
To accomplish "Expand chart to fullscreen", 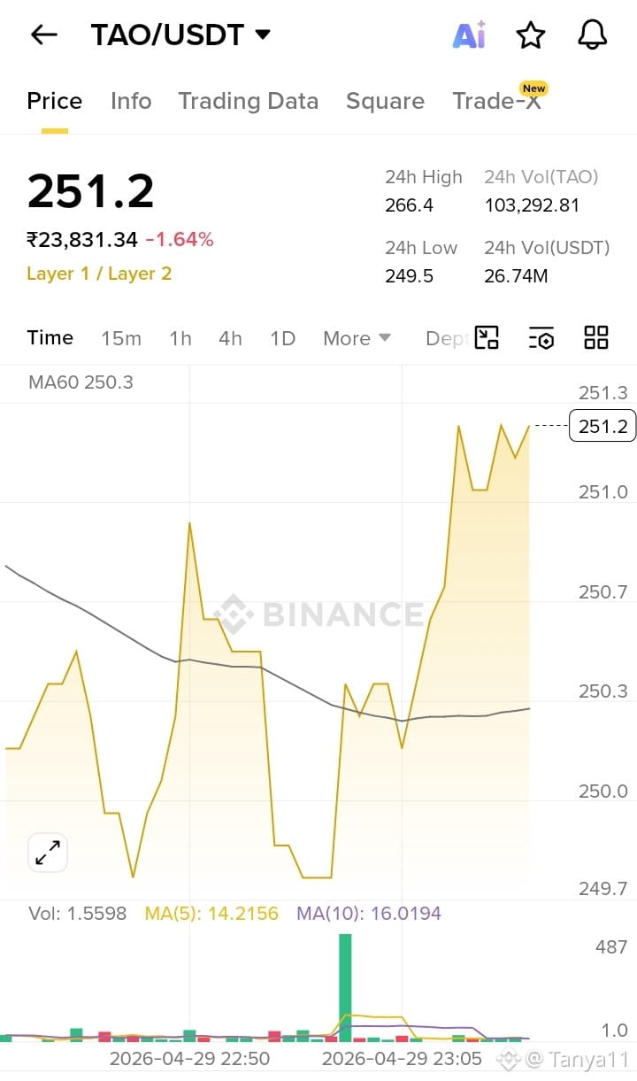I will click(47, 853).
